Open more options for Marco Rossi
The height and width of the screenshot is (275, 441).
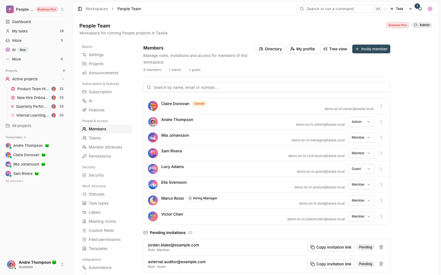coord(381,200)
